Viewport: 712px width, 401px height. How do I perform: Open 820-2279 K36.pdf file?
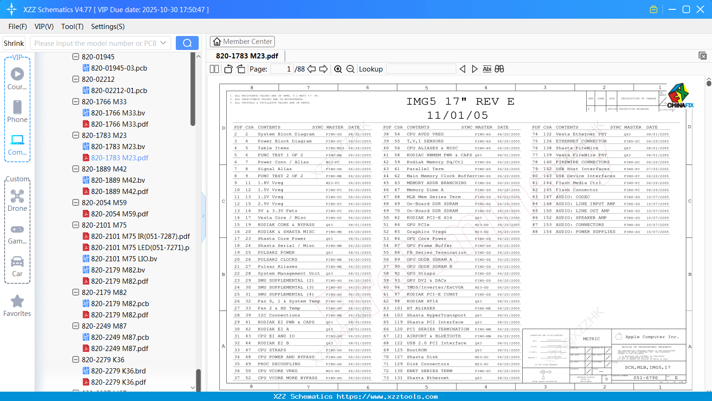[114, 382]
